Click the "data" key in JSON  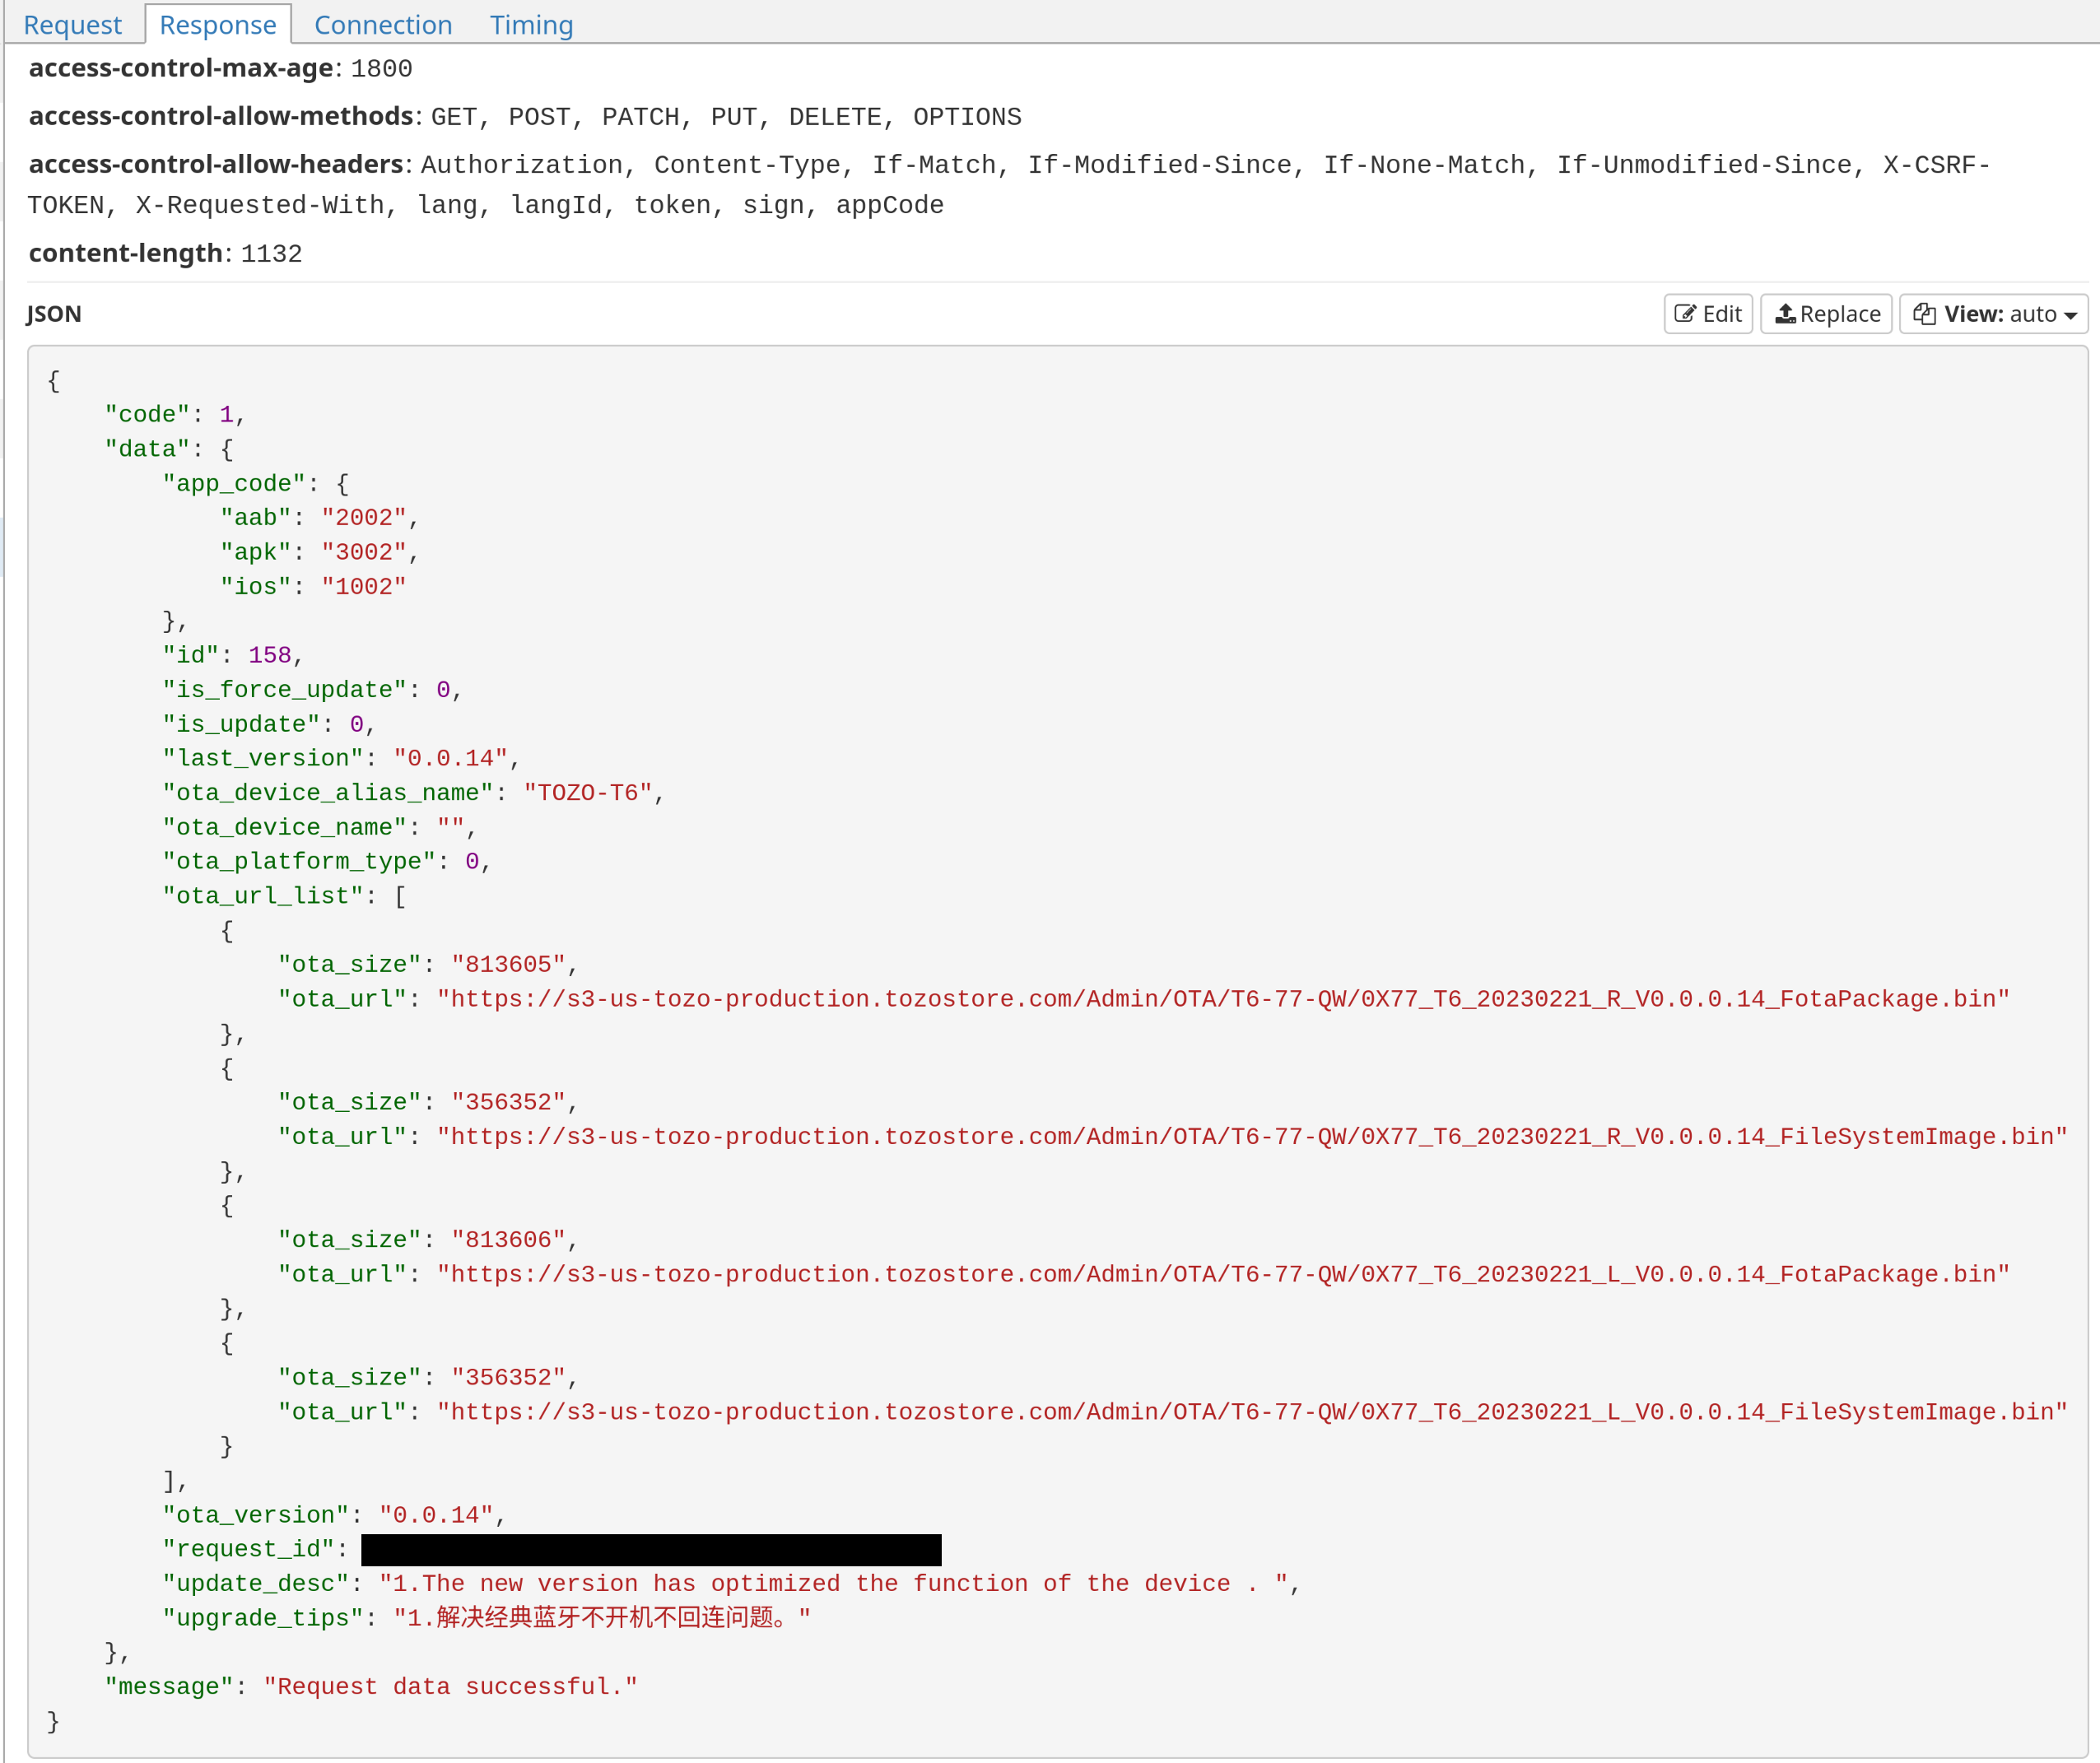tap(148, 449)
